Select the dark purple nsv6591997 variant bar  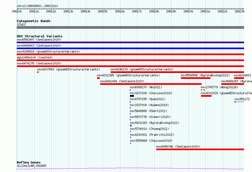[x=130, y=42]
